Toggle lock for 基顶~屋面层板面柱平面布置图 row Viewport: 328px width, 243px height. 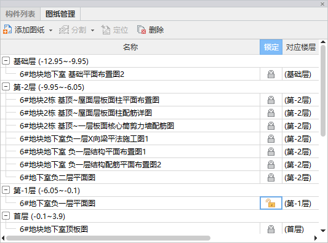pos(271,100)
